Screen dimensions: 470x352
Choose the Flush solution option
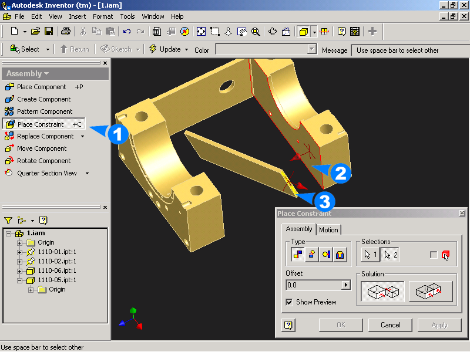tap(431, 291)
